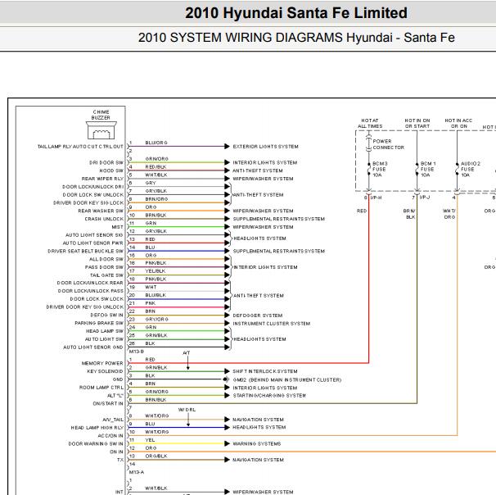Click the 'AUTO LIGHT SENOR PWR' label
496x495 pixels.
coord(93,243)
